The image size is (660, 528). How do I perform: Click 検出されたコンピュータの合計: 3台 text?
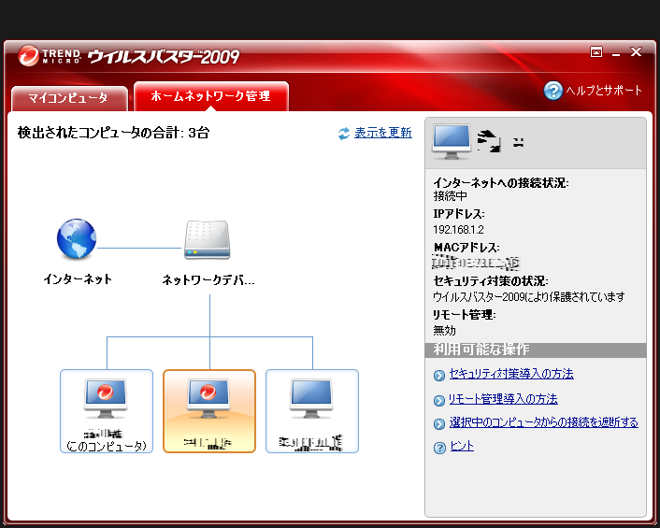pos(113,133)
